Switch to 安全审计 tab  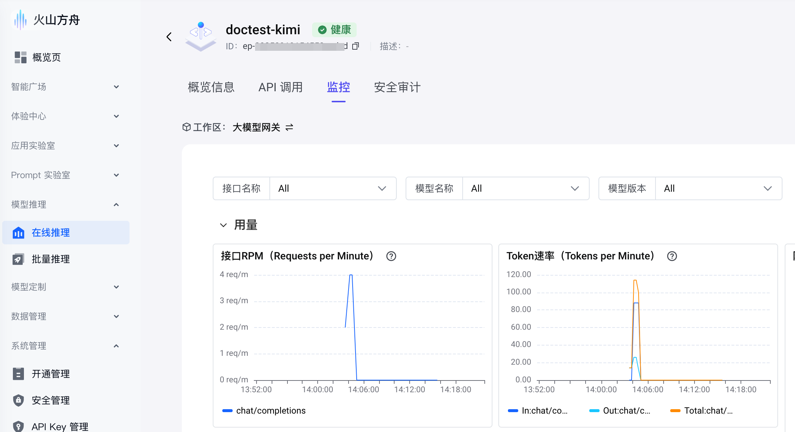click(397, 87)
